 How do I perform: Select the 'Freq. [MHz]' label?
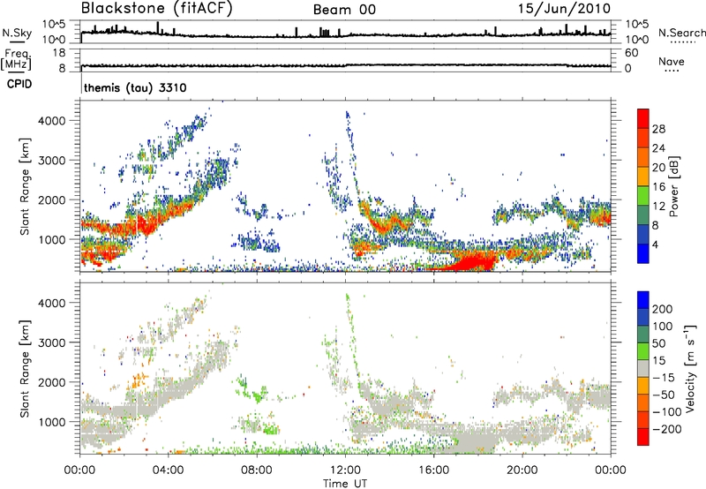pyautogui.click(x=17, y=60)
